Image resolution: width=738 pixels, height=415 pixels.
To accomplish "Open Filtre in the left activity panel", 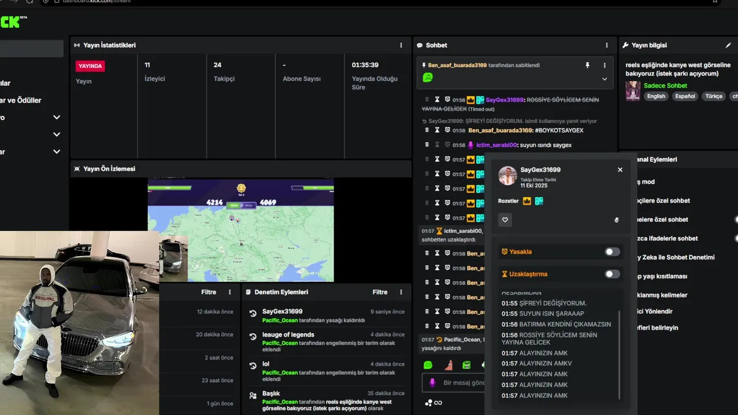I will click(209, 292).
